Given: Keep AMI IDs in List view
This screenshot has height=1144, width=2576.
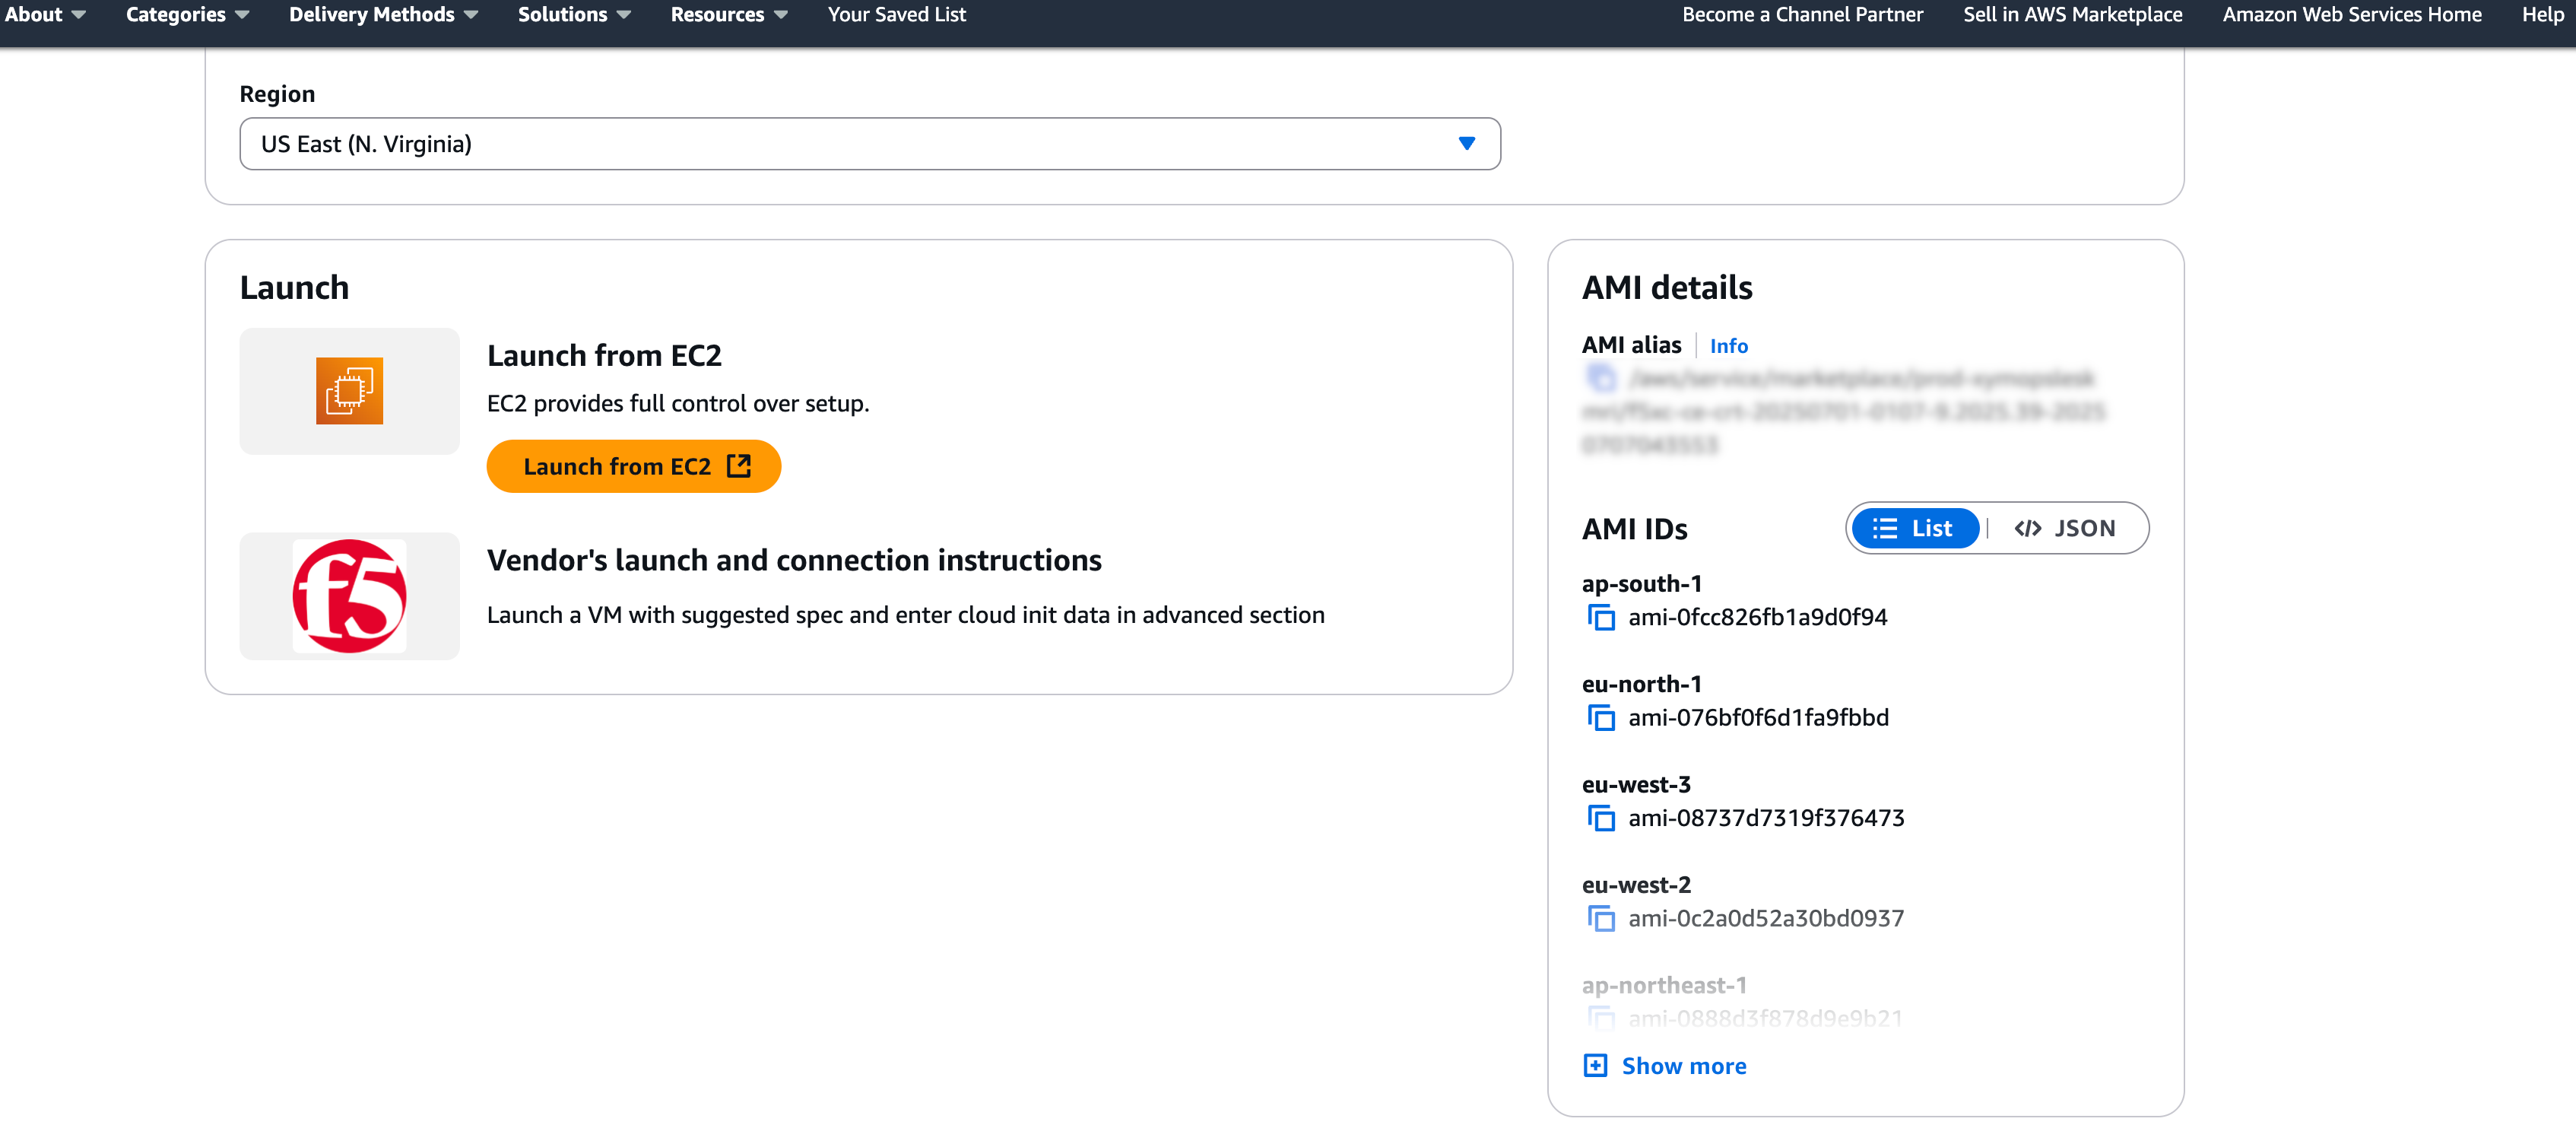Looking at the screenshot, I should (1914, 528).
